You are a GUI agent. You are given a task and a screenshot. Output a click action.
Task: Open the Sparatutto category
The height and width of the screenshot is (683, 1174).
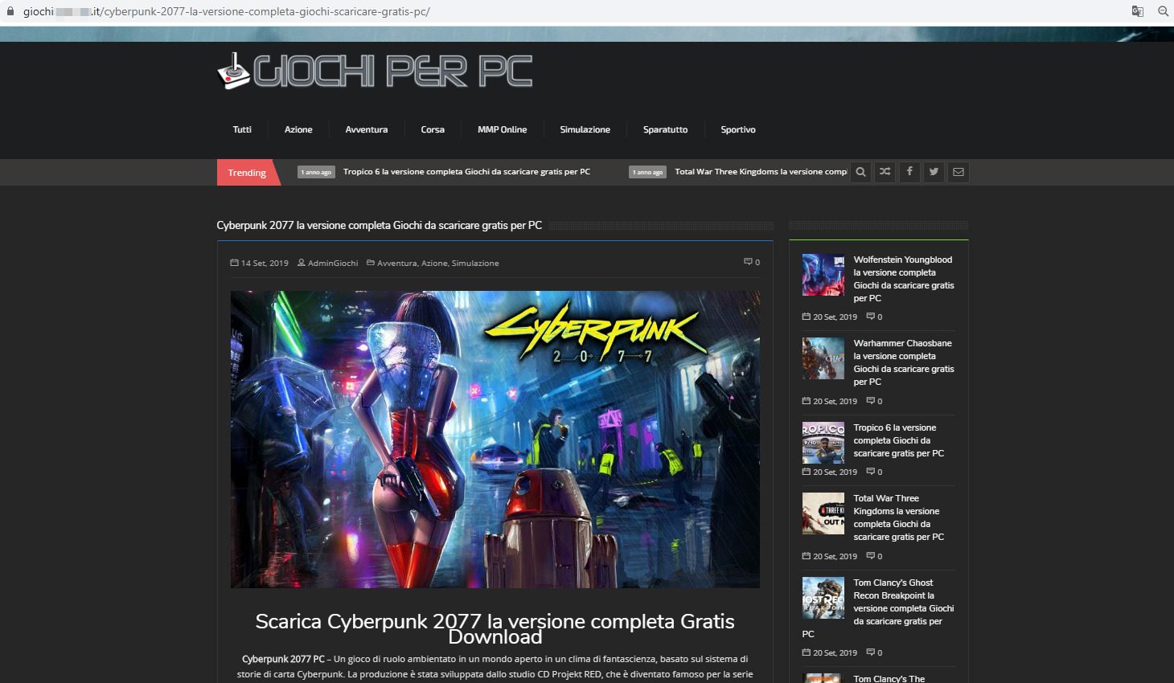[x=666, y=129]
